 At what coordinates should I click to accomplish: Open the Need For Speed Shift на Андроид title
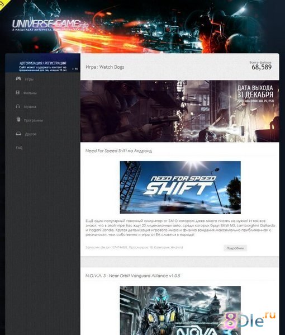pyautogui.click(x=118, y=150)
